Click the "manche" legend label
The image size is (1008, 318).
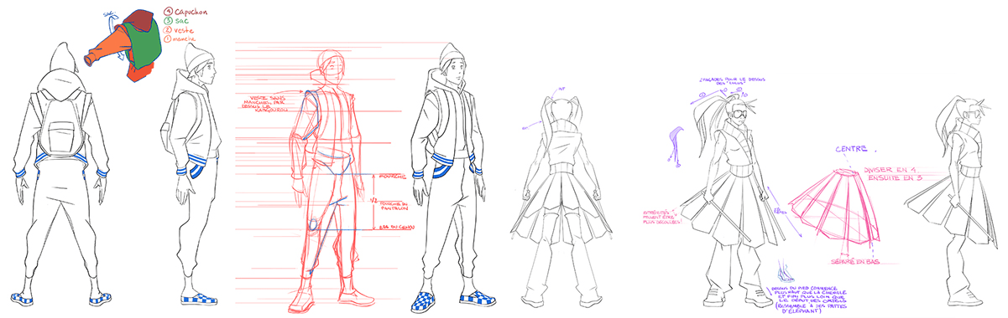(179, 39)
